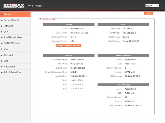Click the gray 5GHz Wireless status header
The width and height of the screenshot is (165, 123).
tap(123, 85)
